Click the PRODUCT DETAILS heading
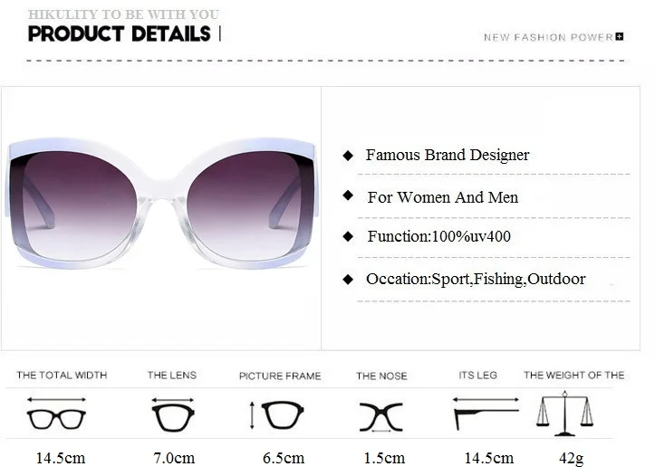This screenshot has width=655, height=476. coord(119,33)
